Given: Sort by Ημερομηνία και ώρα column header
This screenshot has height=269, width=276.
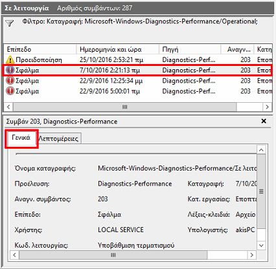Looking at the screenshot, I should click(x=117, y=49).
